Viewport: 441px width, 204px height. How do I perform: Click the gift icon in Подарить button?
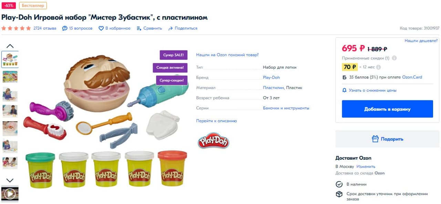375,139
